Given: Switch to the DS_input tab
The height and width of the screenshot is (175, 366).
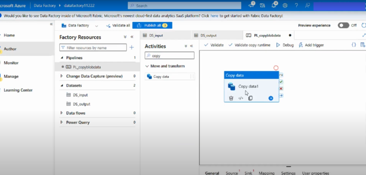Looking at the screenshot, I should pyautogui.click(x=165, y=35).
